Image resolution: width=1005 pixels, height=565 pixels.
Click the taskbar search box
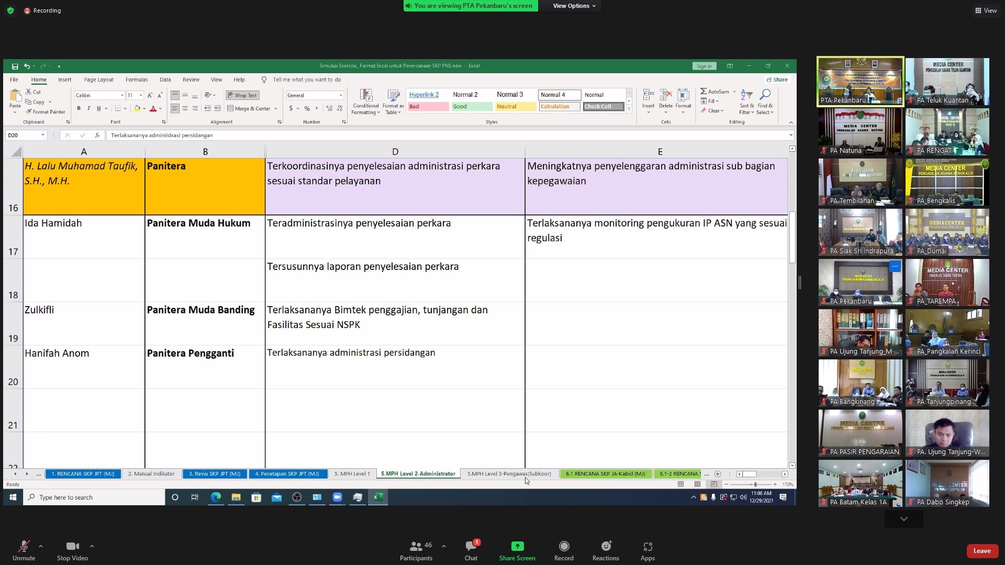(x=94, y=497)
